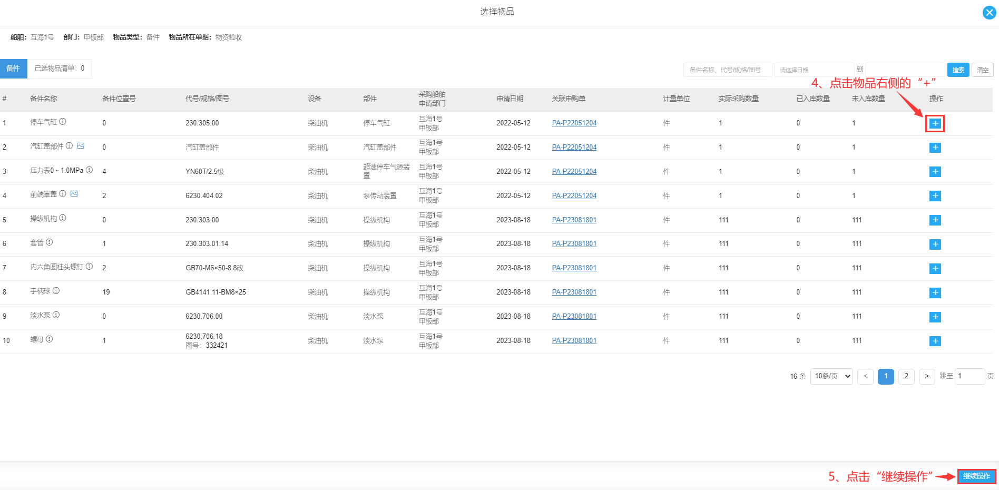The width and height of the screenshot is (999, 490).
Task: Add 压力表0～1.0MPa item with plus icon
Action: coord(935,172)
